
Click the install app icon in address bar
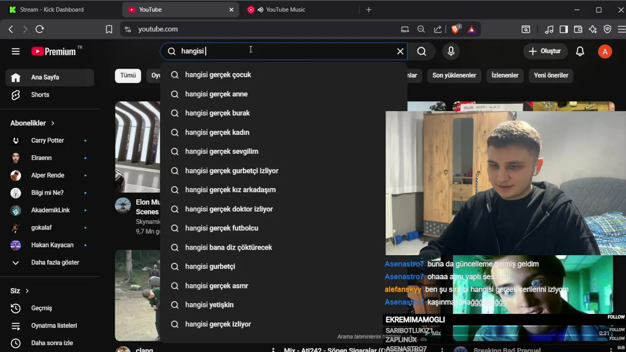(405, 29)
